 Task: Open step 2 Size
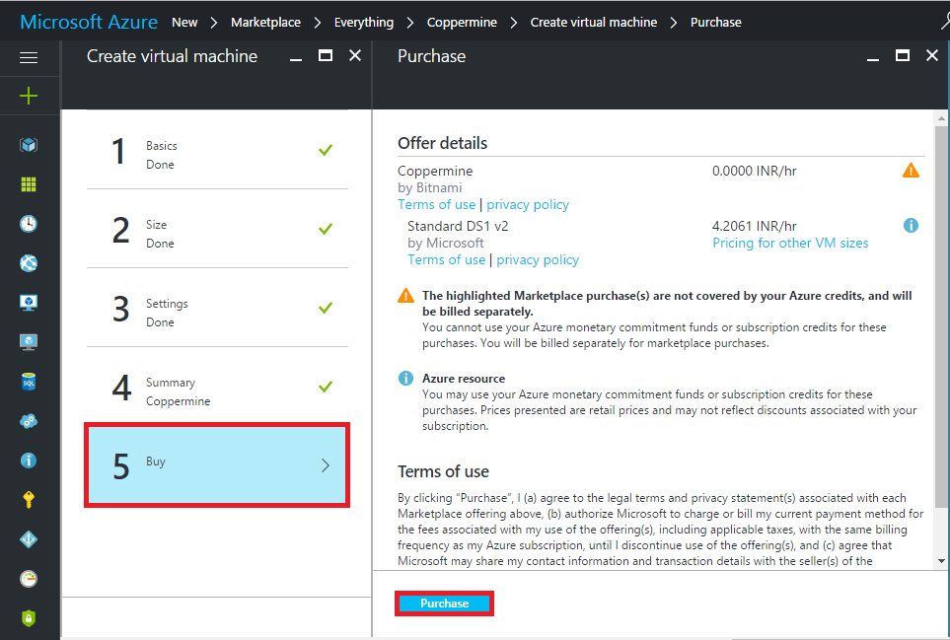[217, 229]
